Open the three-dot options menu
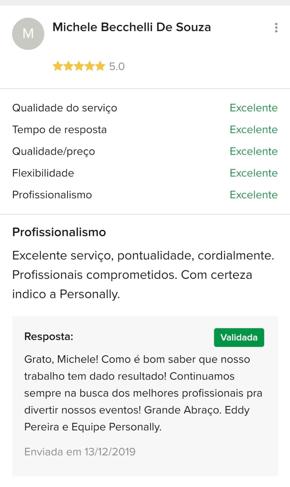 click(276, 28)
